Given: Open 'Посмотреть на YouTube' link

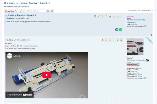Looking at the screenshot, I should (20, 95).
